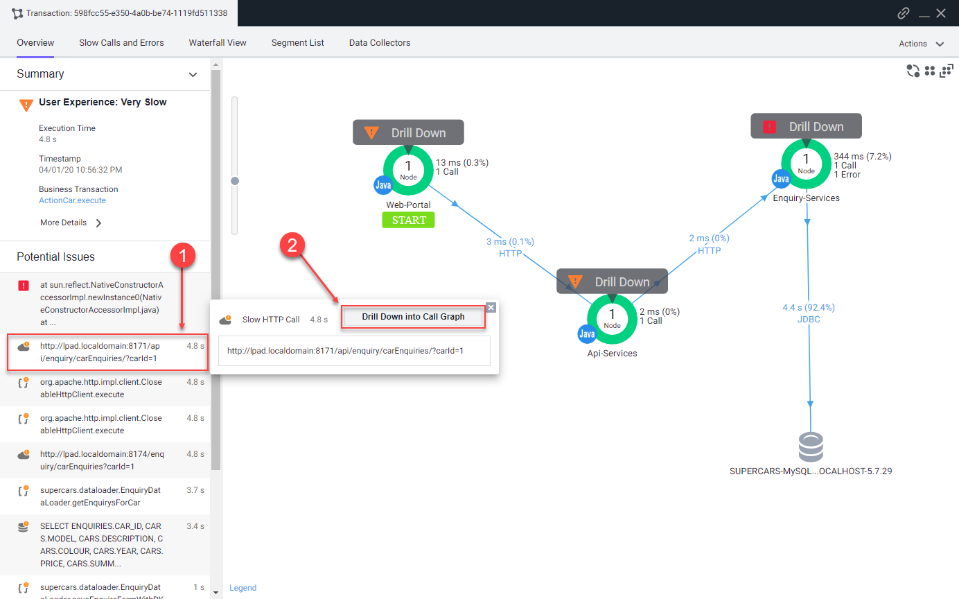Click the 4.4 s JDBC link label

[809, 313]
